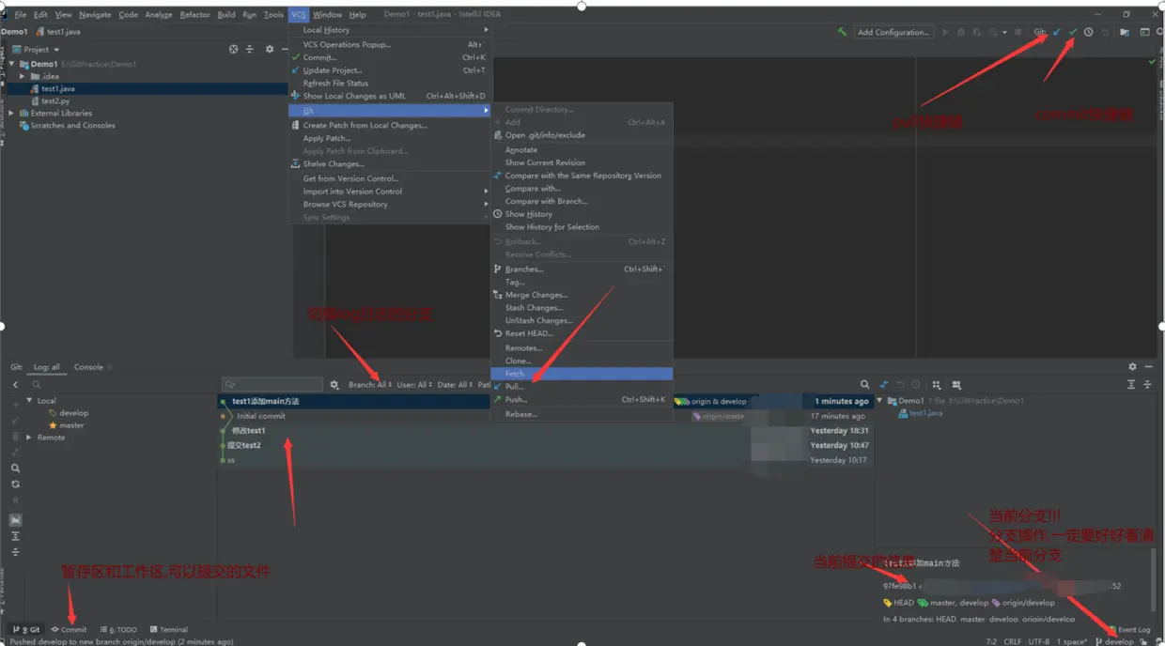Open Show History clock icon in toolbar
1165x646 pixels.
(x=1089, y=32)
